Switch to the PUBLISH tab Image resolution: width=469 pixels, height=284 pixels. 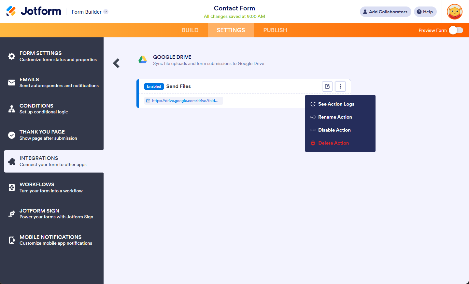pyautogui.click(x=275, y=30)
